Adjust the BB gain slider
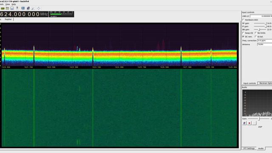Screen dimensions: 272x153 point(260,30)
